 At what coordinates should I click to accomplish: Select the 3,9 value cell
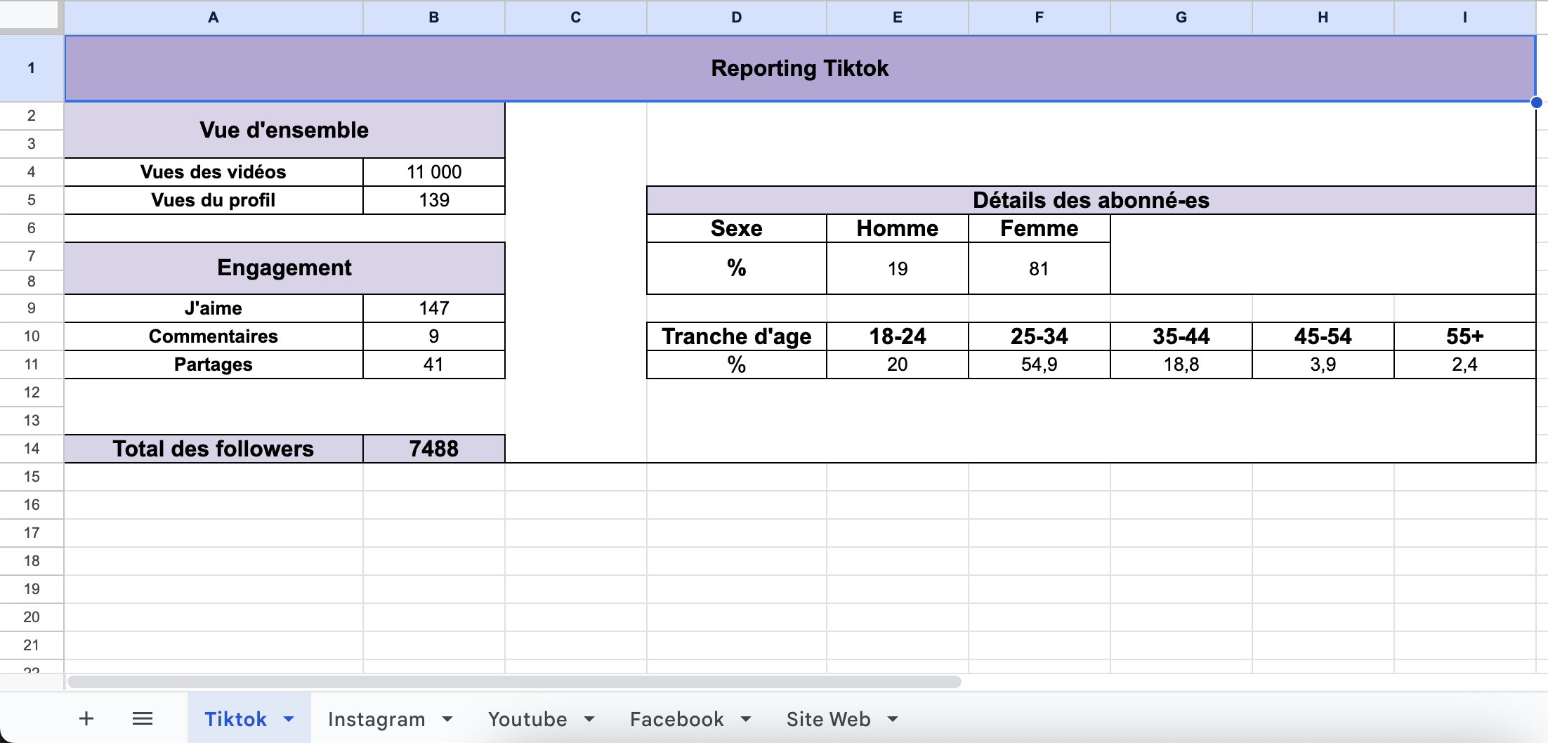pos(1323,364)
